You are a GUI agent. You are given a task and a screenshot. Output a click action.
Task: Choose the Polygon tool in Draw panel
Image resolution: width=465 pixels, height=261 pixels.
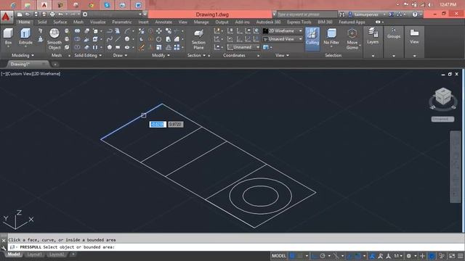pos(110,47)
